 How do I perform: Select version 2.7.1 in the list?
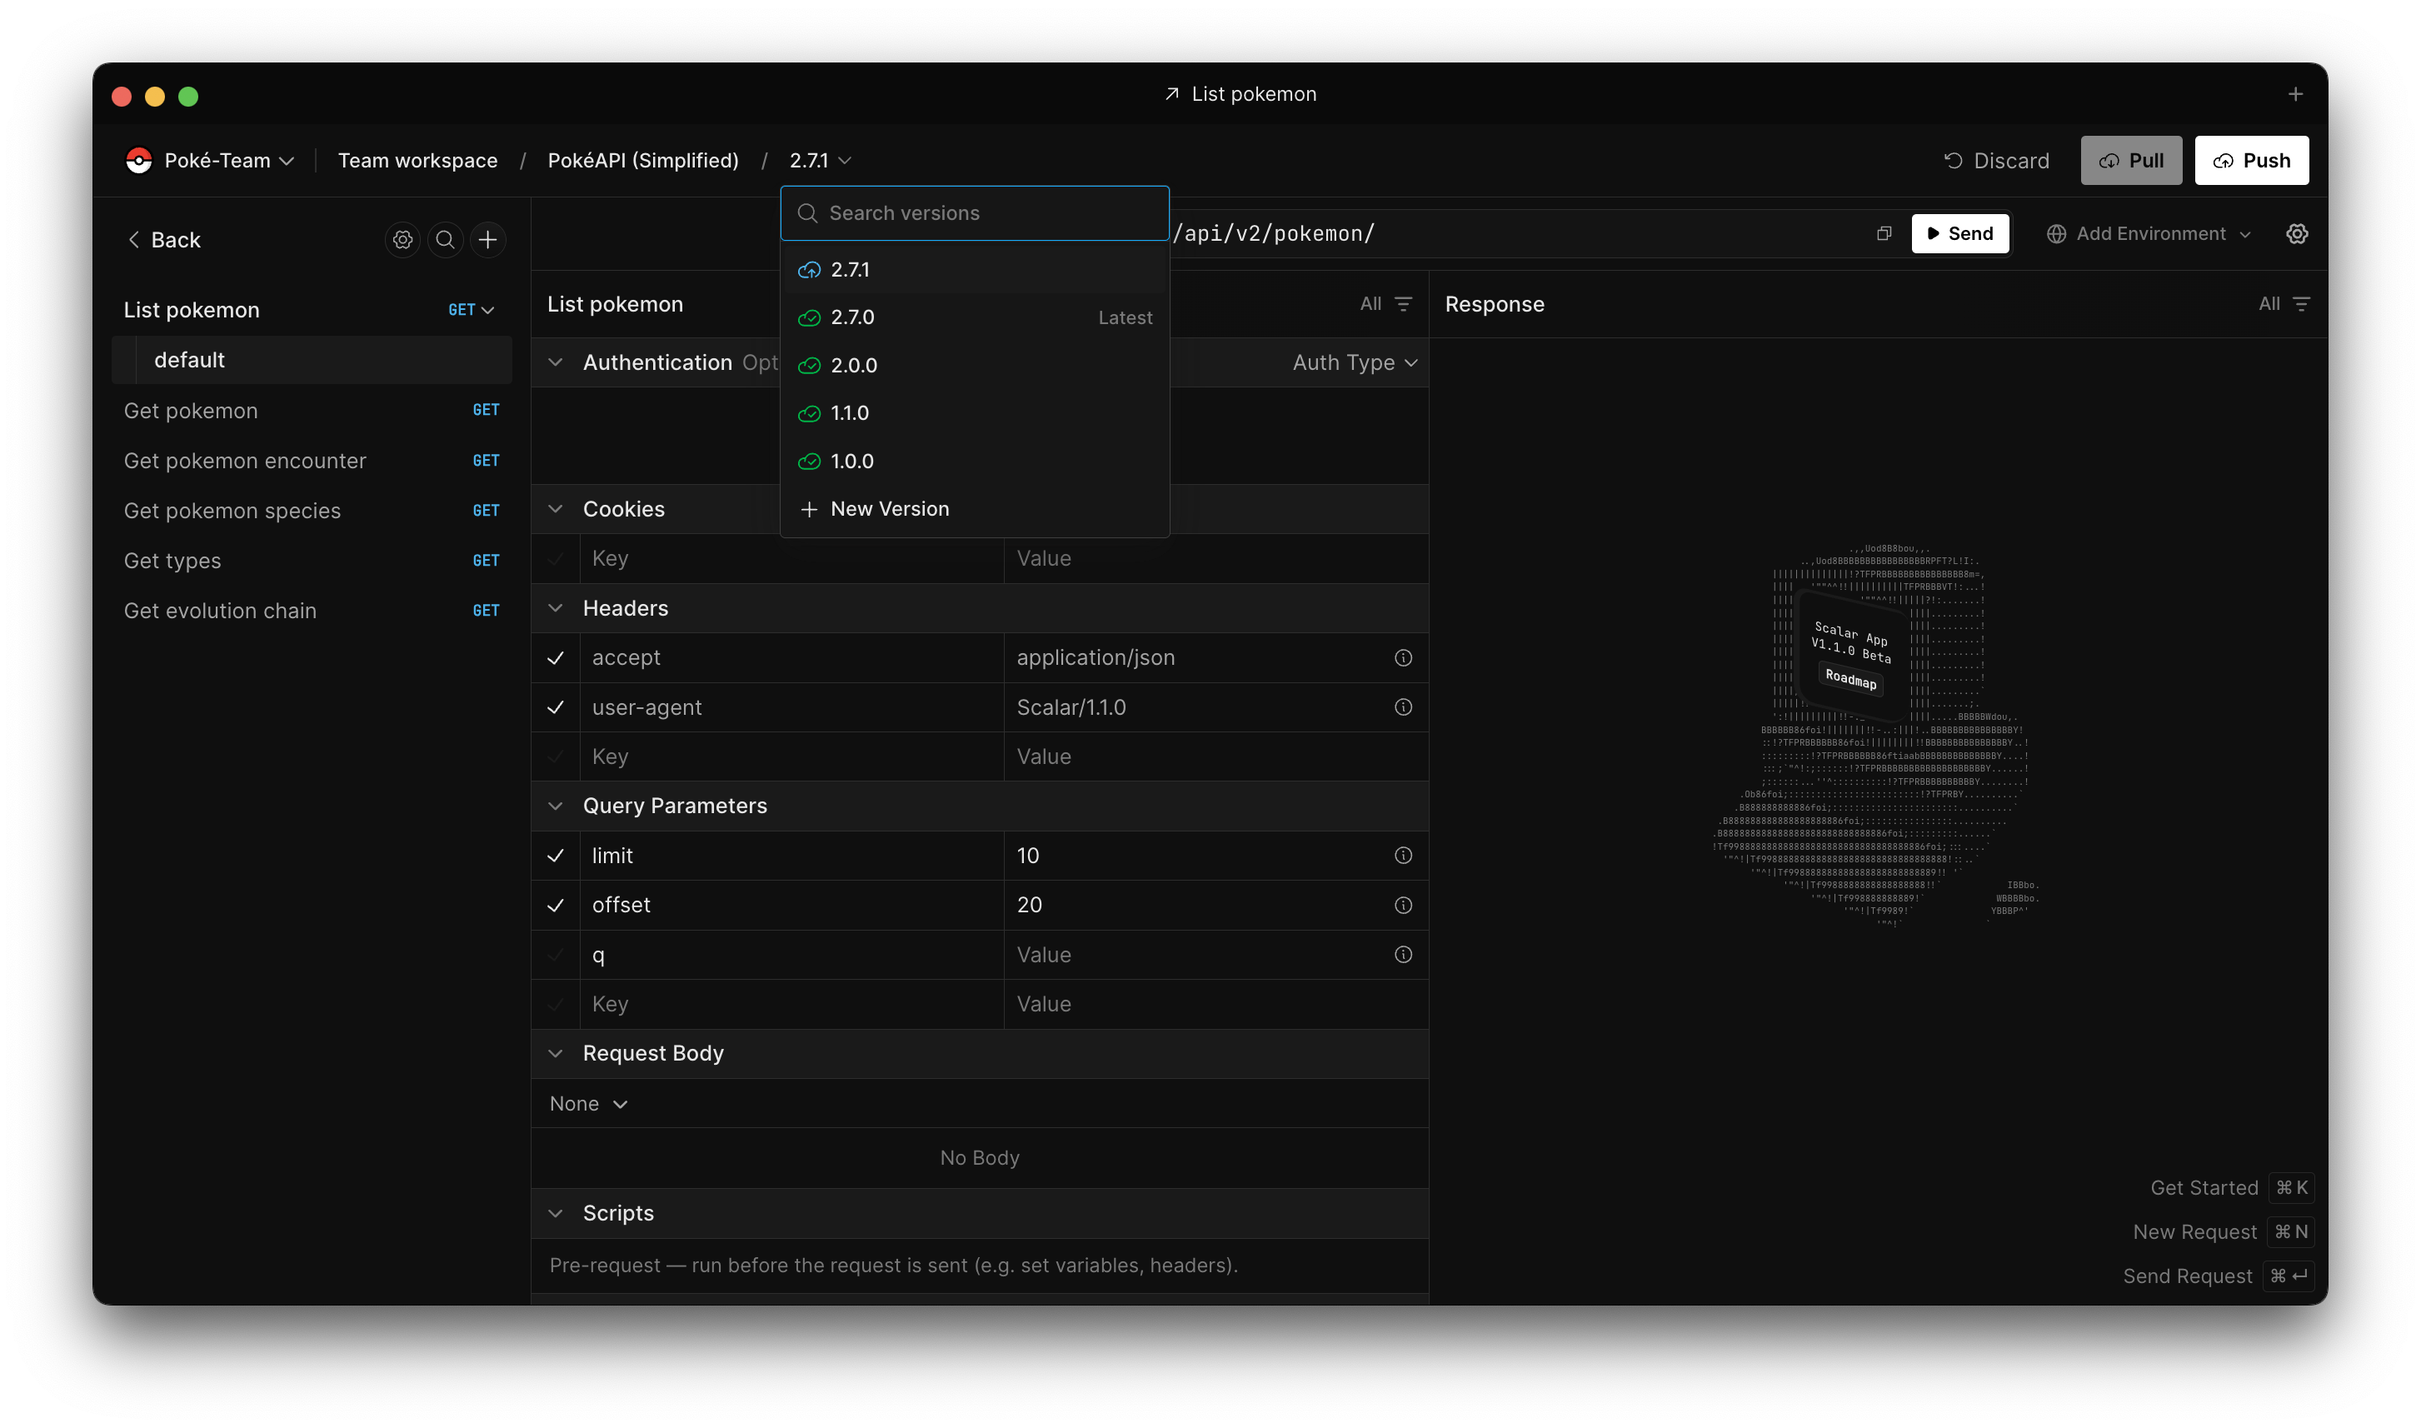(975, 269)
